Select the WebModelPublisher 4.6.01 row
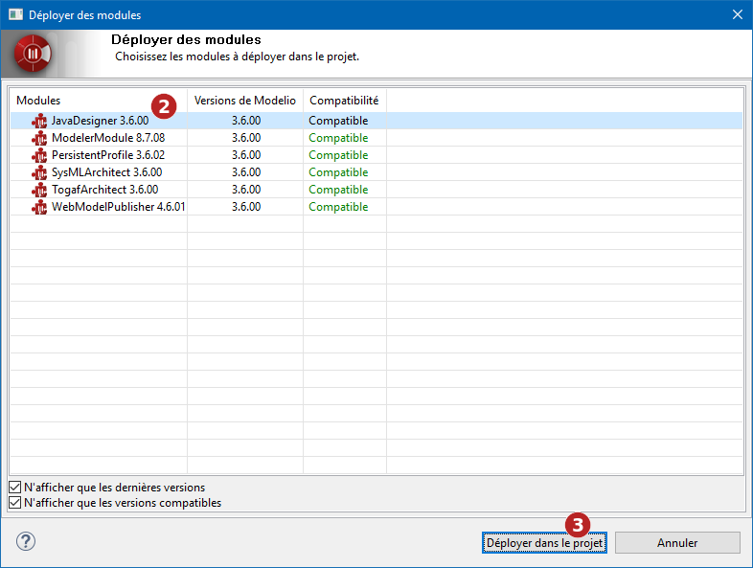The height and width of the screenshot is (568, 753). 376,207
